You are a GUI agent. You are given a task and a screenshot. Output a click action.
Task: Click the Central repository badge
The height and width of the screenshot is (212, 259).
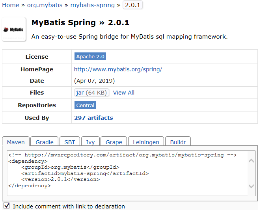pyautogui.click(x=85, y=105)
